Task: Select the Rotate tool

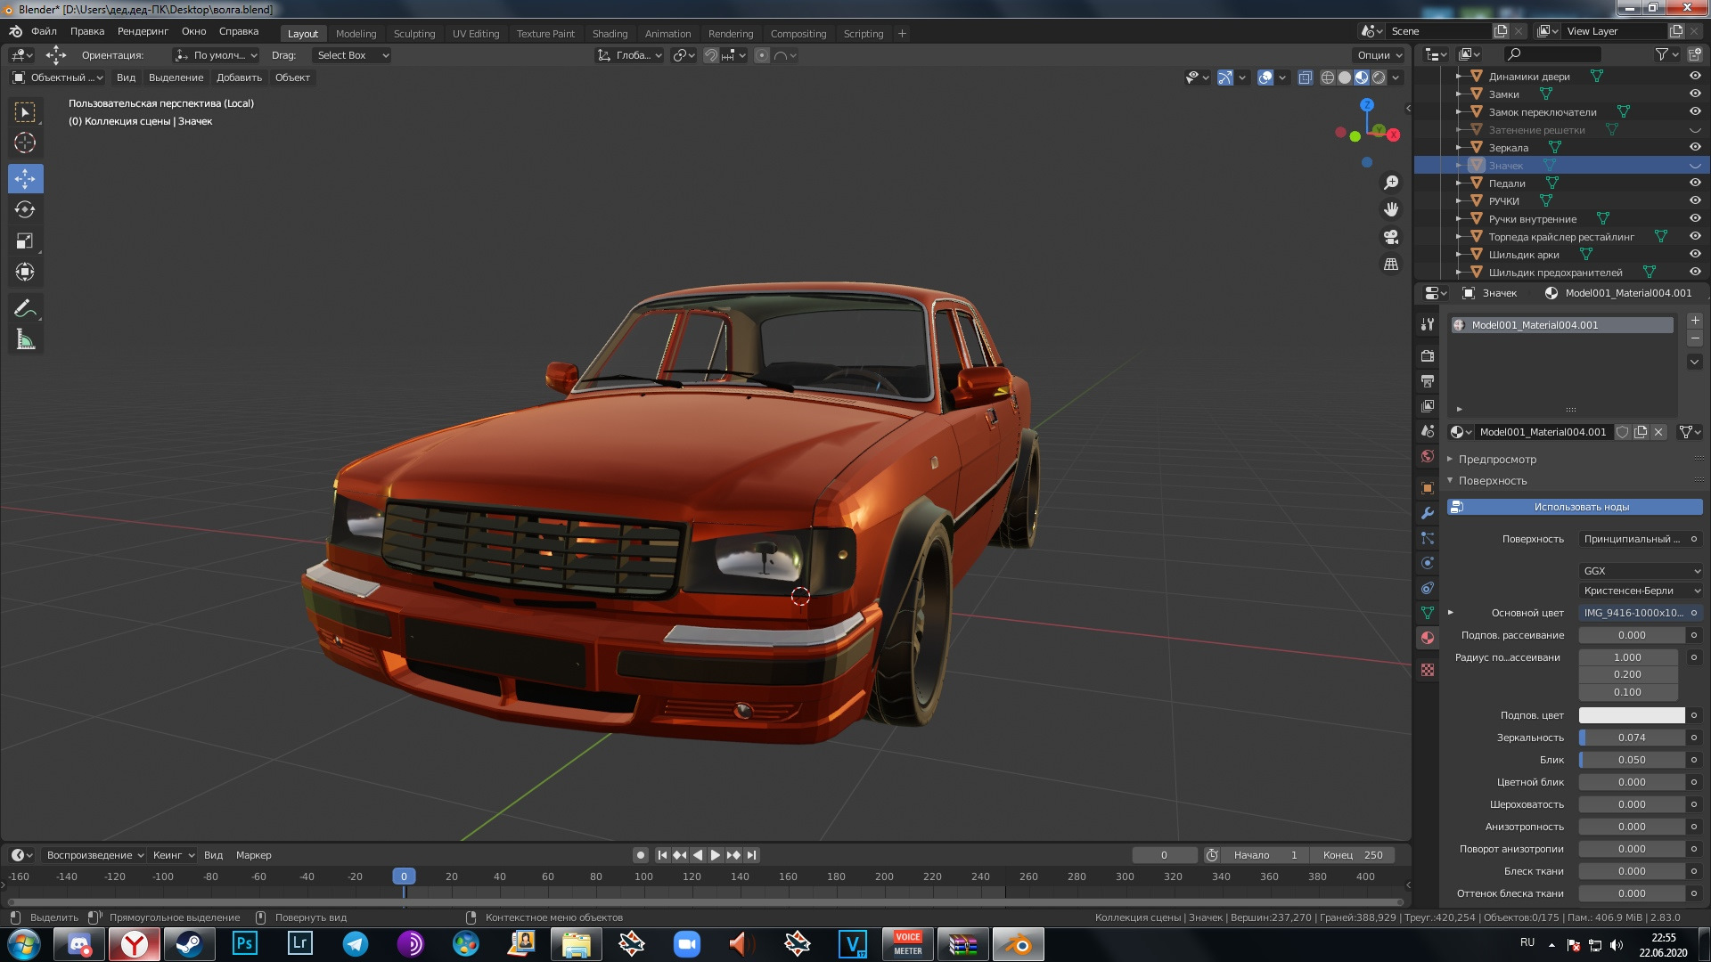Action: [x=25, y=210]
